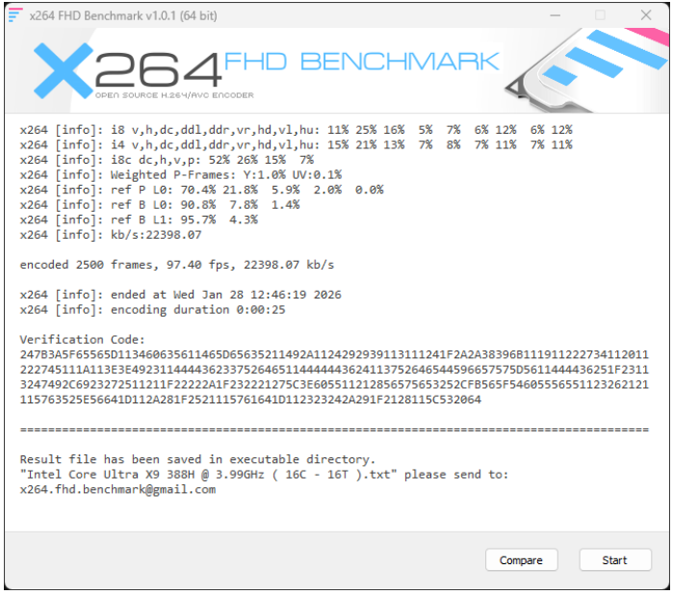Click the 'kb/s:22398.07' info line
The width and height of the screenshot is (673, 595).
coord(111,234)
